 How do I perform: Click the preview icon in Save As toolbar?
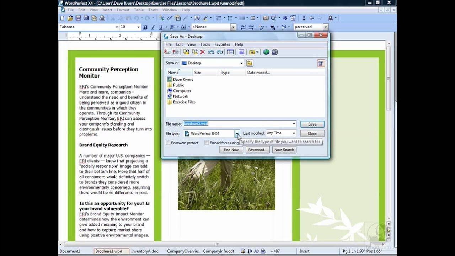coord(241,52)
